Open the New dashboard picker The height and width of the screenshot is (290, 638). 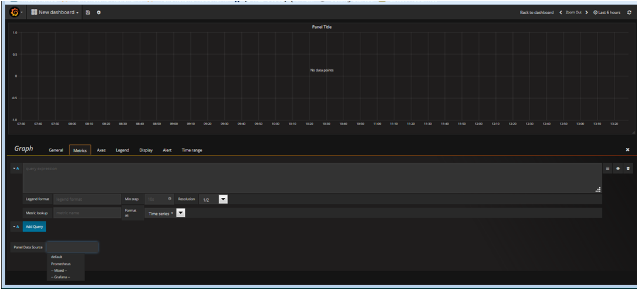pyautogui.click(x=55, y=12)
